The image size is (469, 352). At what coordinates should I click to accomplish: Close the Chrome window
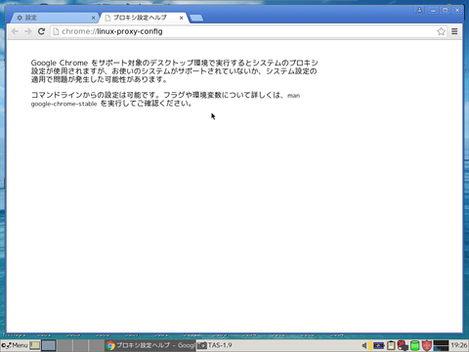[457, 10]
